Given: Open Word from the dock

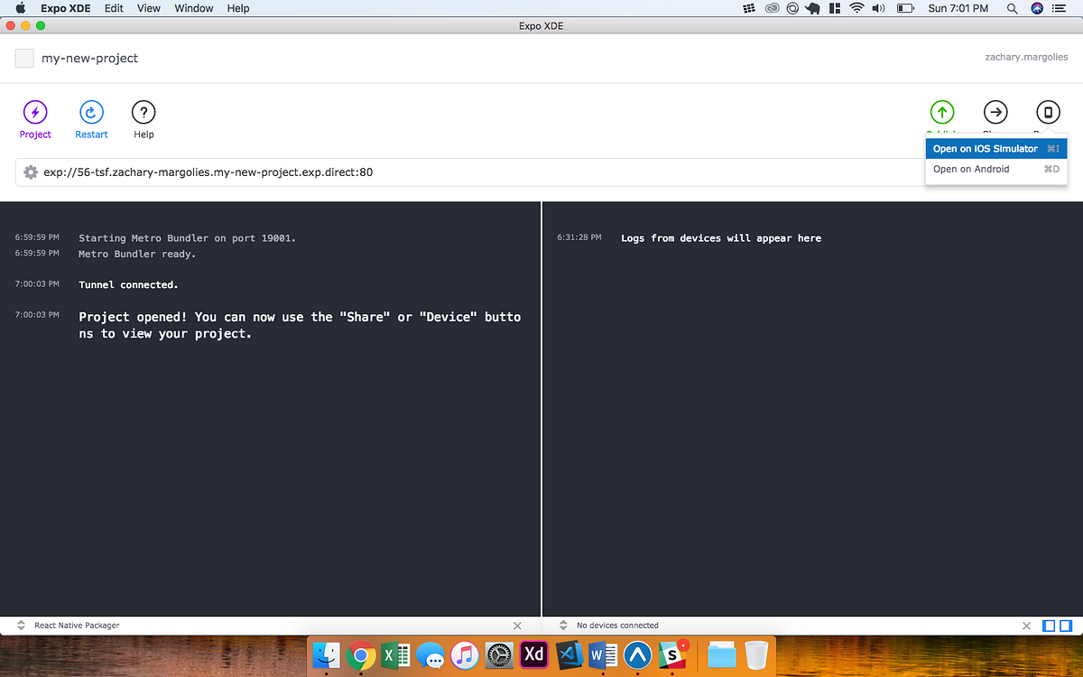Looking at the screenshot, I should [x=602, y=654].
